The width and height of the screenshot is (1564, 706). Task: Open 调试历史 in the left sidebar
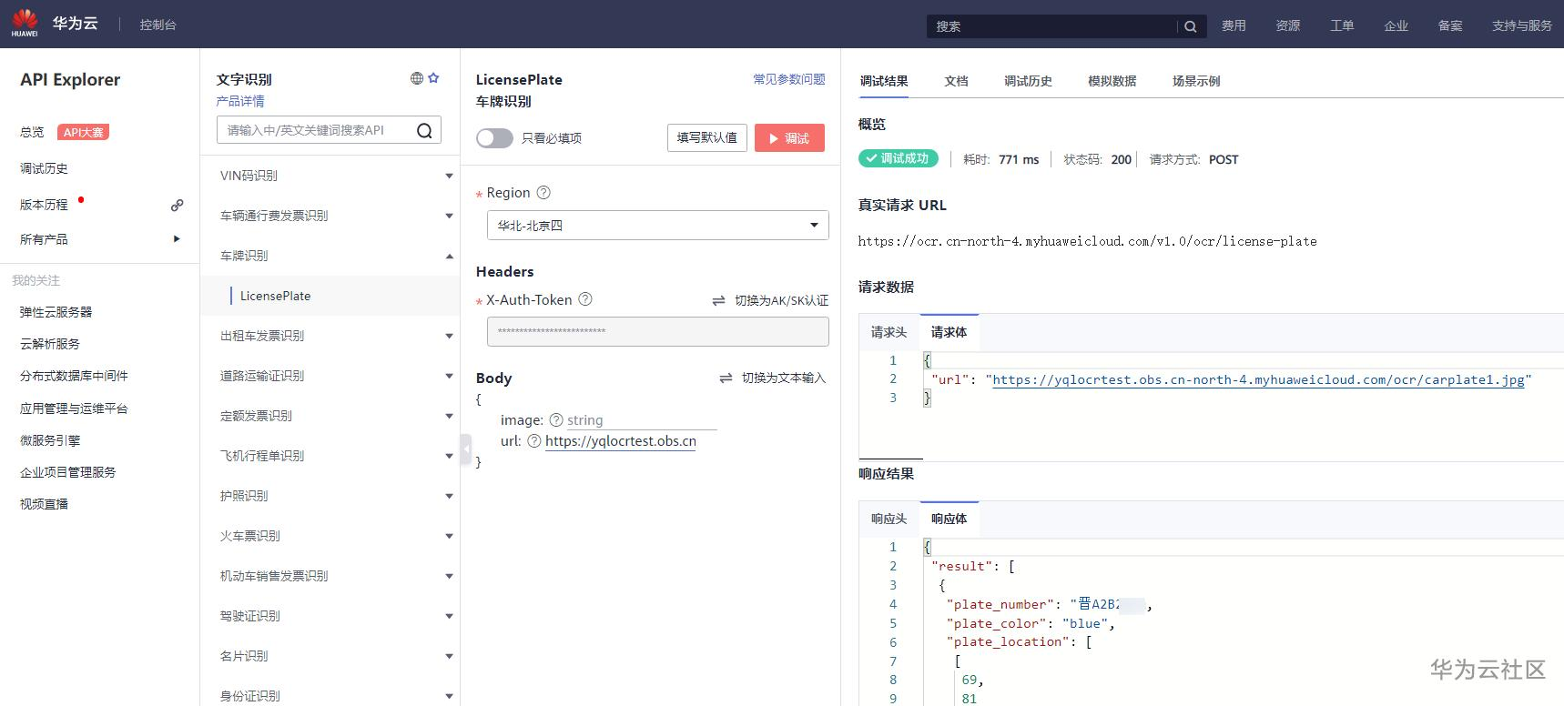tap(44, 168)
